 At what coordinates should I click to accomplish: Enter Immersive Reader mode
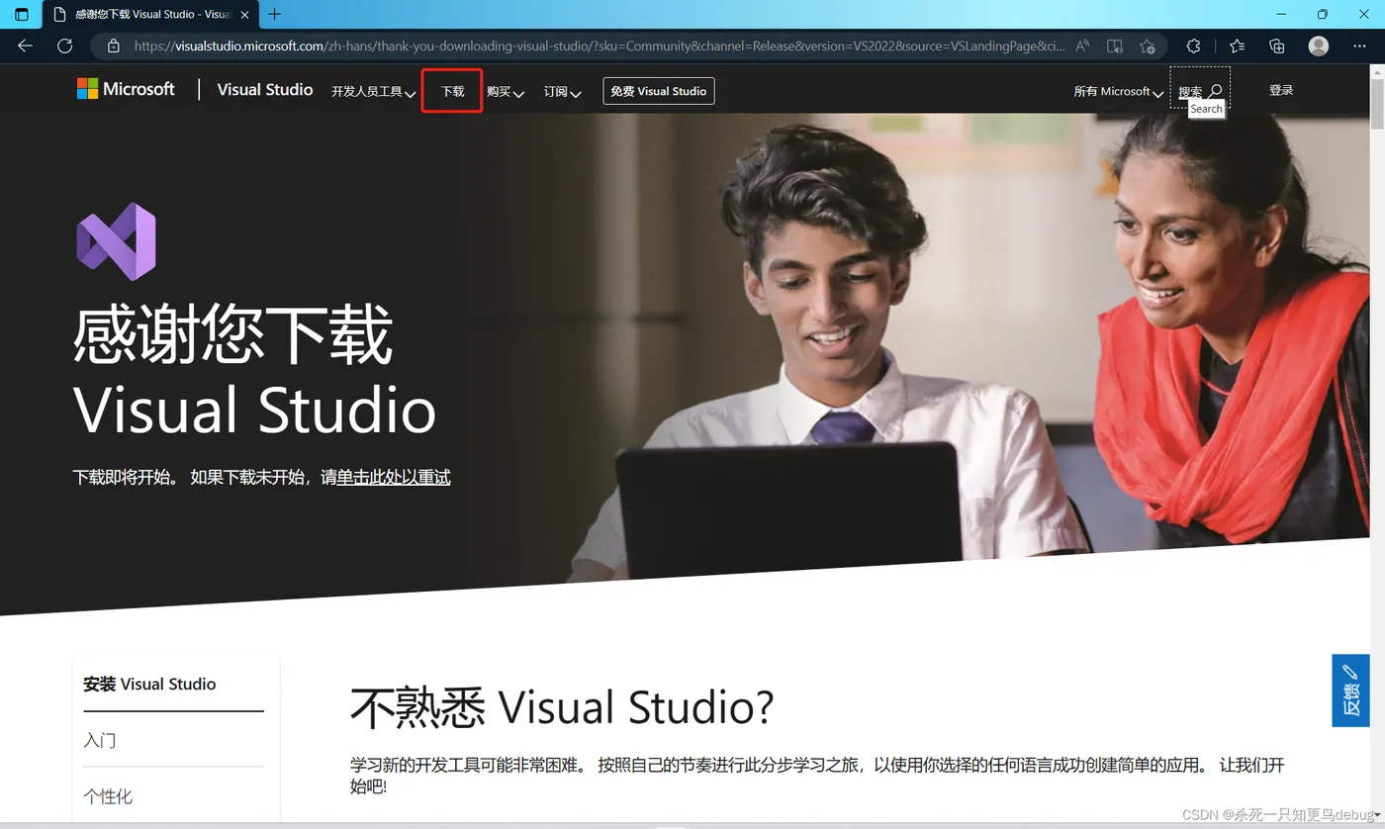point(1115,46)
